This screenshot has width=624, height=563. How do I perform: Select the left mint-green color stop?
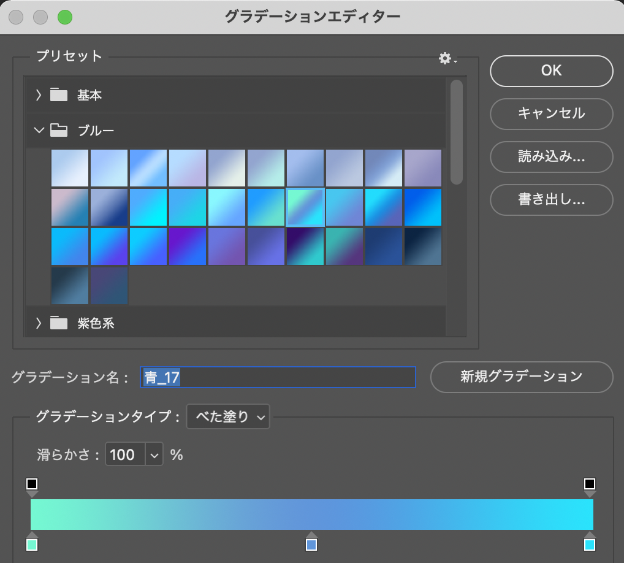tap(32, 544)
